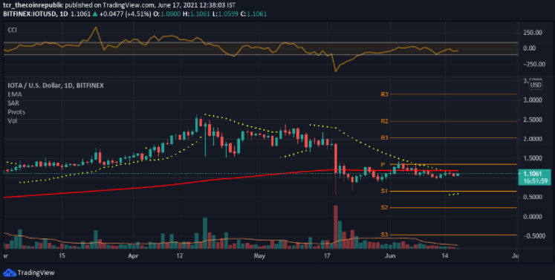Click the R2 pivot level label
555x280 pixels.
tap(385, 121)
